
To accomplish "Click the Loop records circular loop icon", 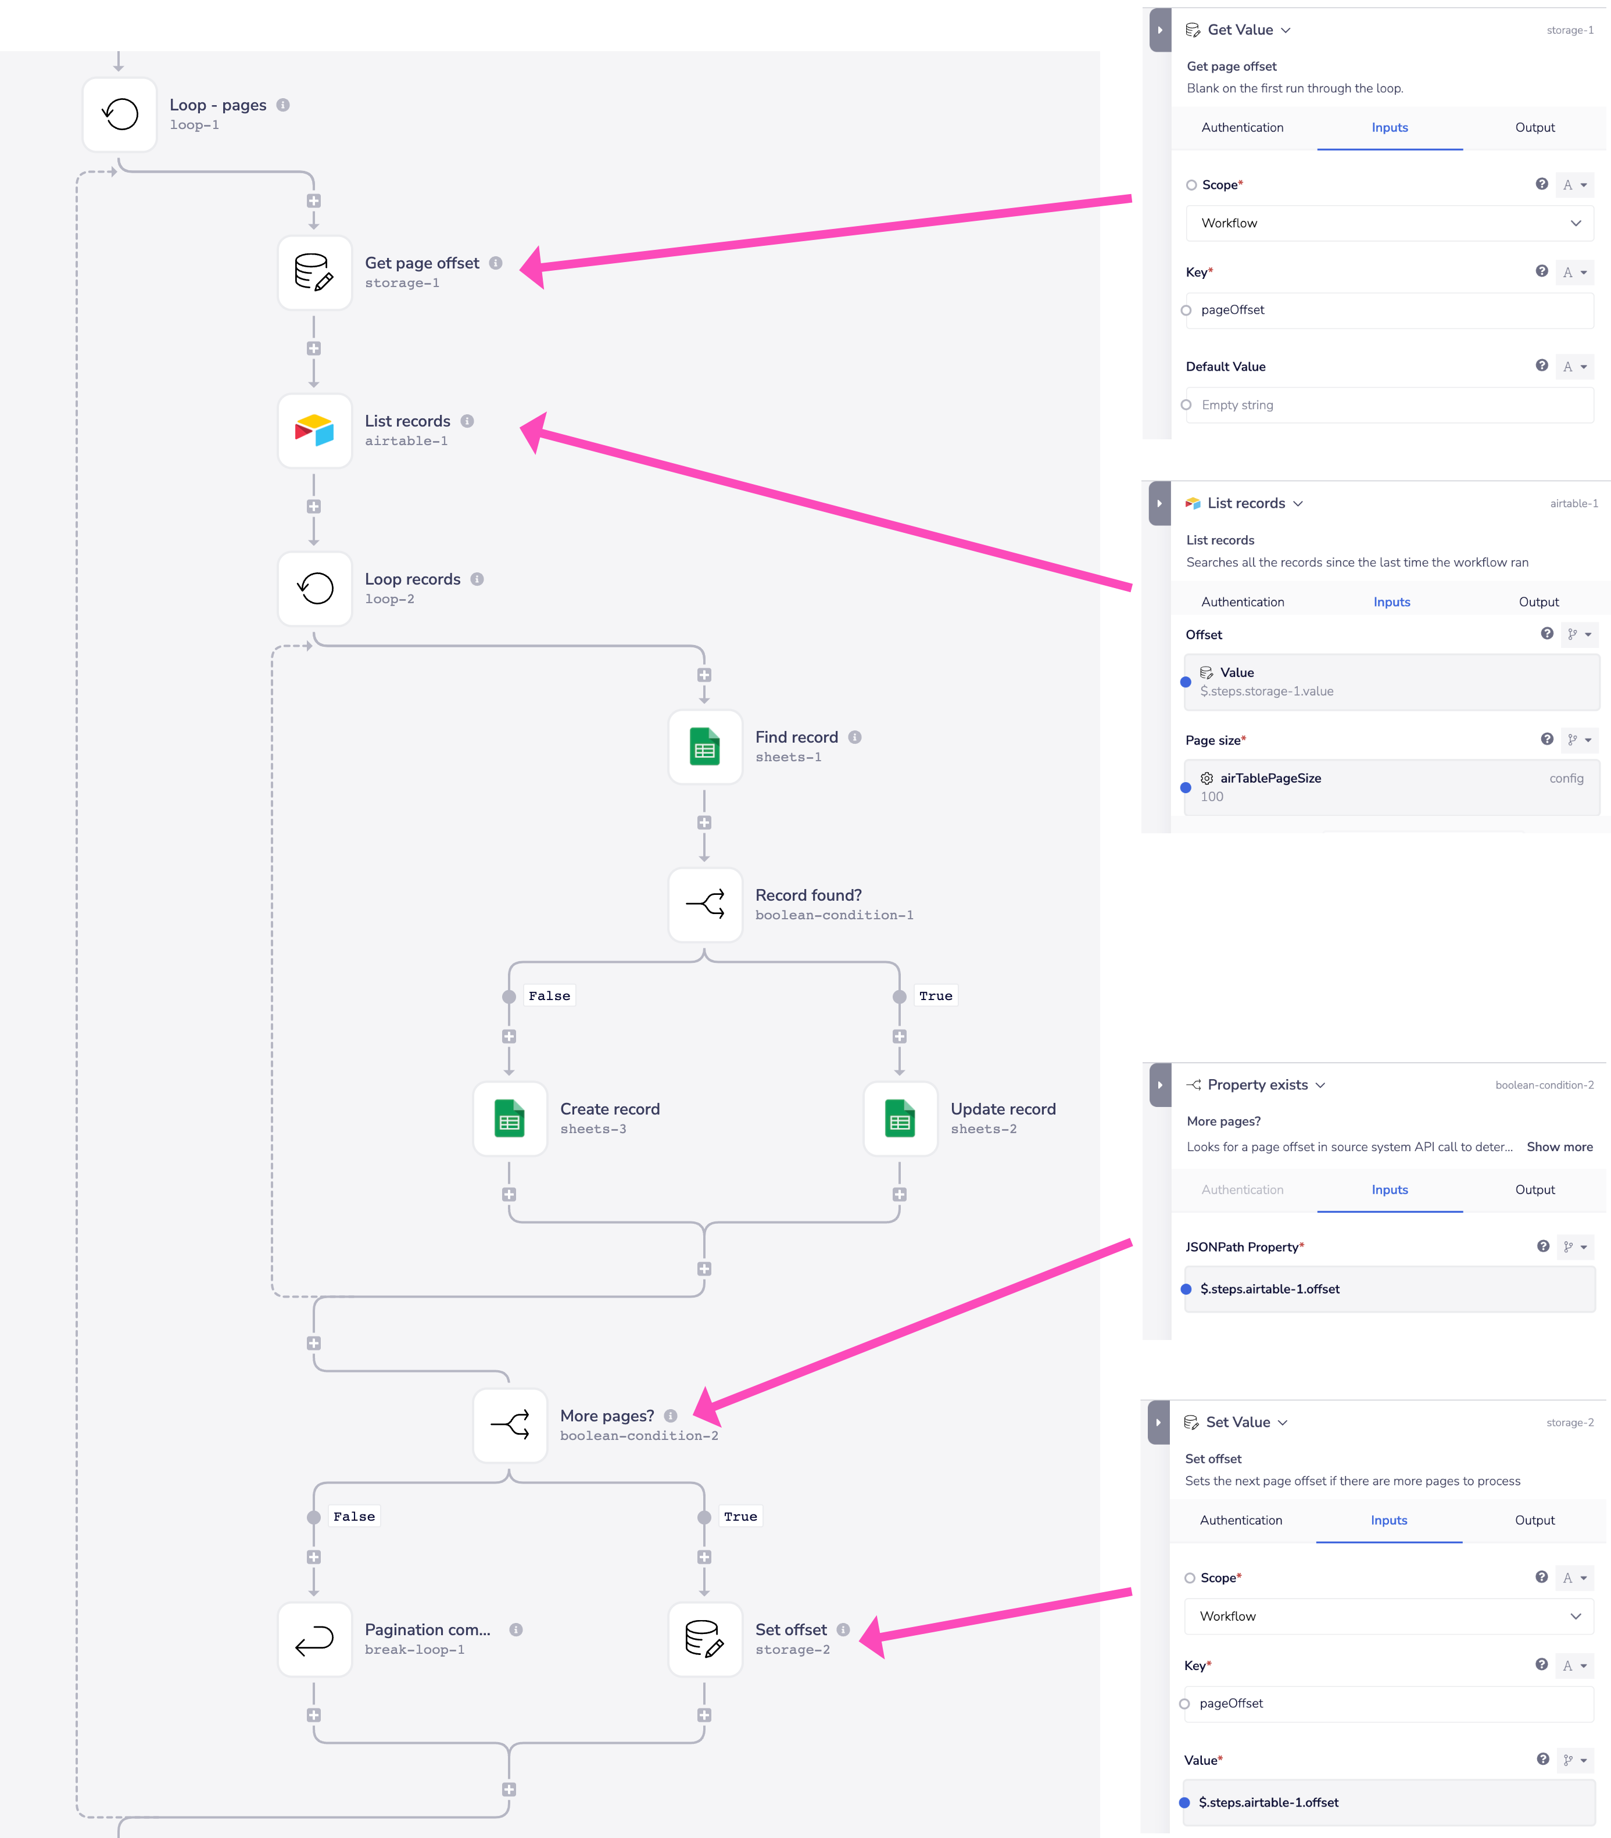I will pyautogui.click(x=314, y=589).
